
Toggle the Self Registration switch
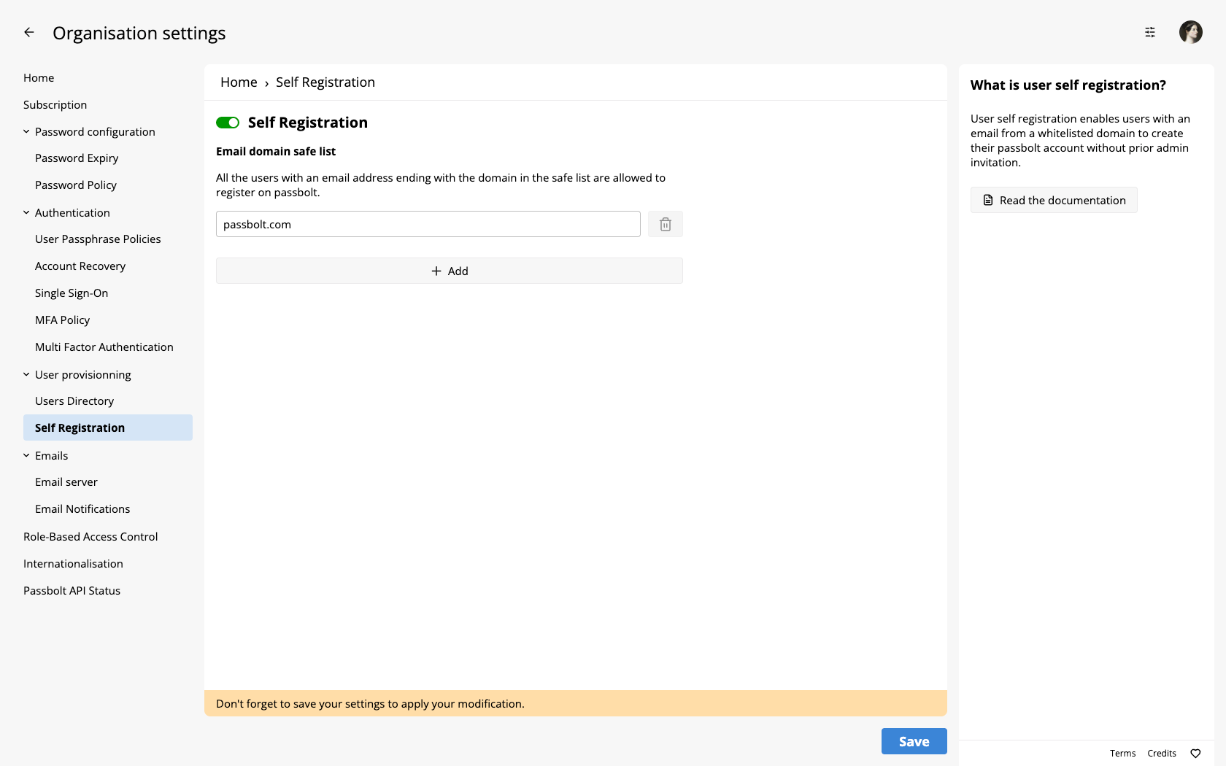pyautogui.click(x=228, y=123)
